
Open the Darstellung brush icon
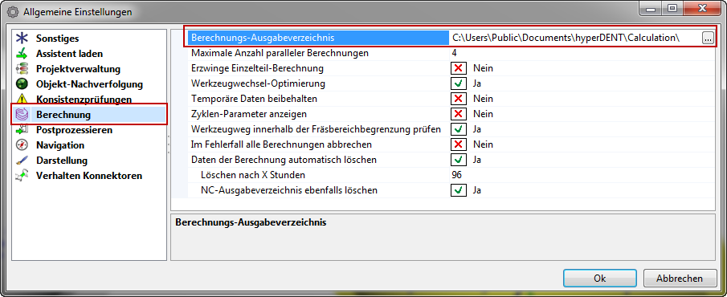point(22,161)
